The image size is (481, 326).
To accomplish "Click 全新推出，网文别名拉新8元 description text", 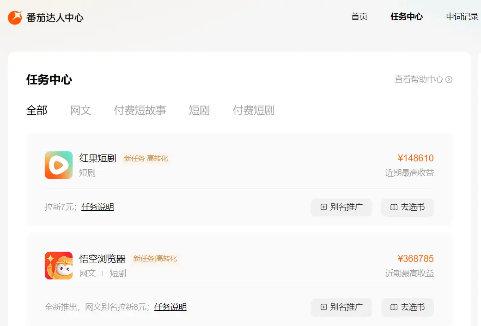I will coord(97,307).
